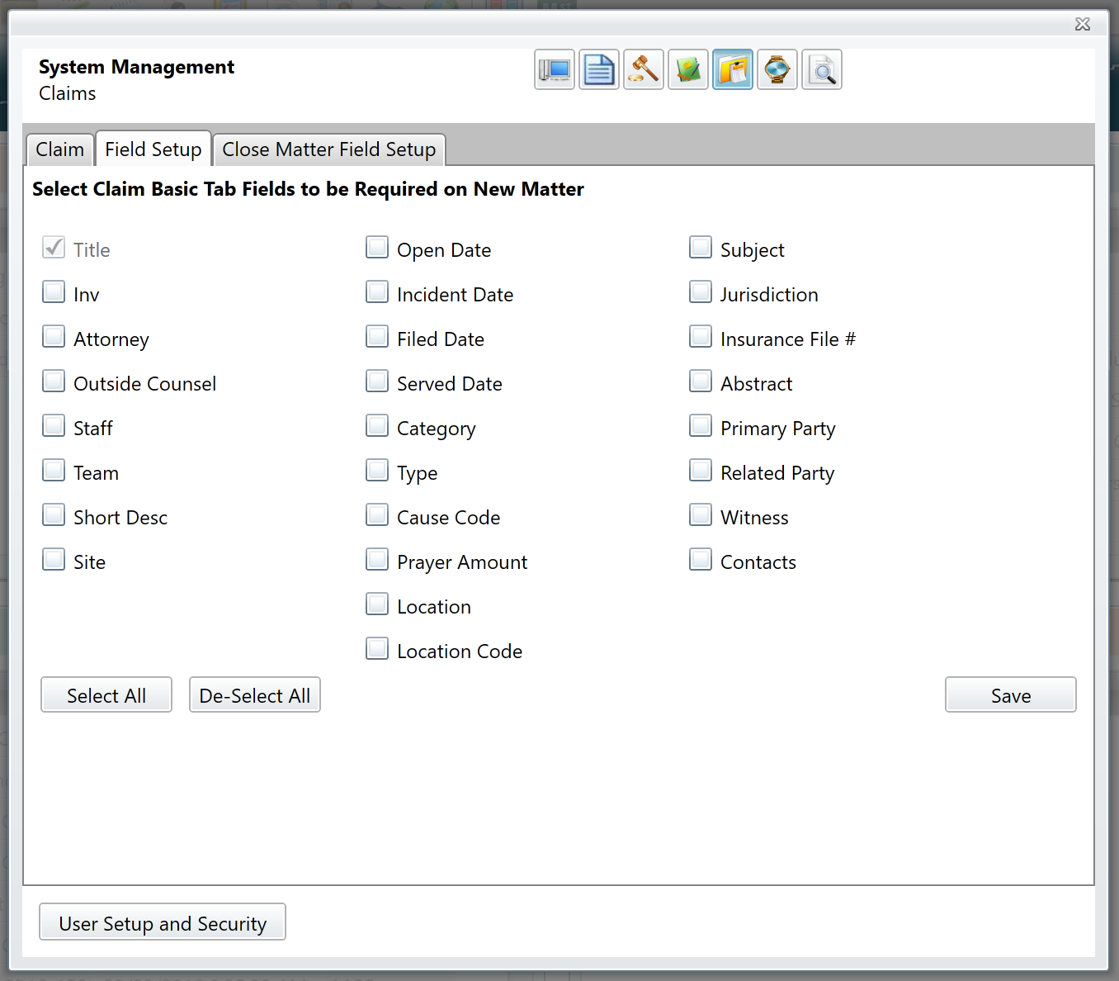
Task: Click the green notebook toolbar icon
Action: point(688,69)
